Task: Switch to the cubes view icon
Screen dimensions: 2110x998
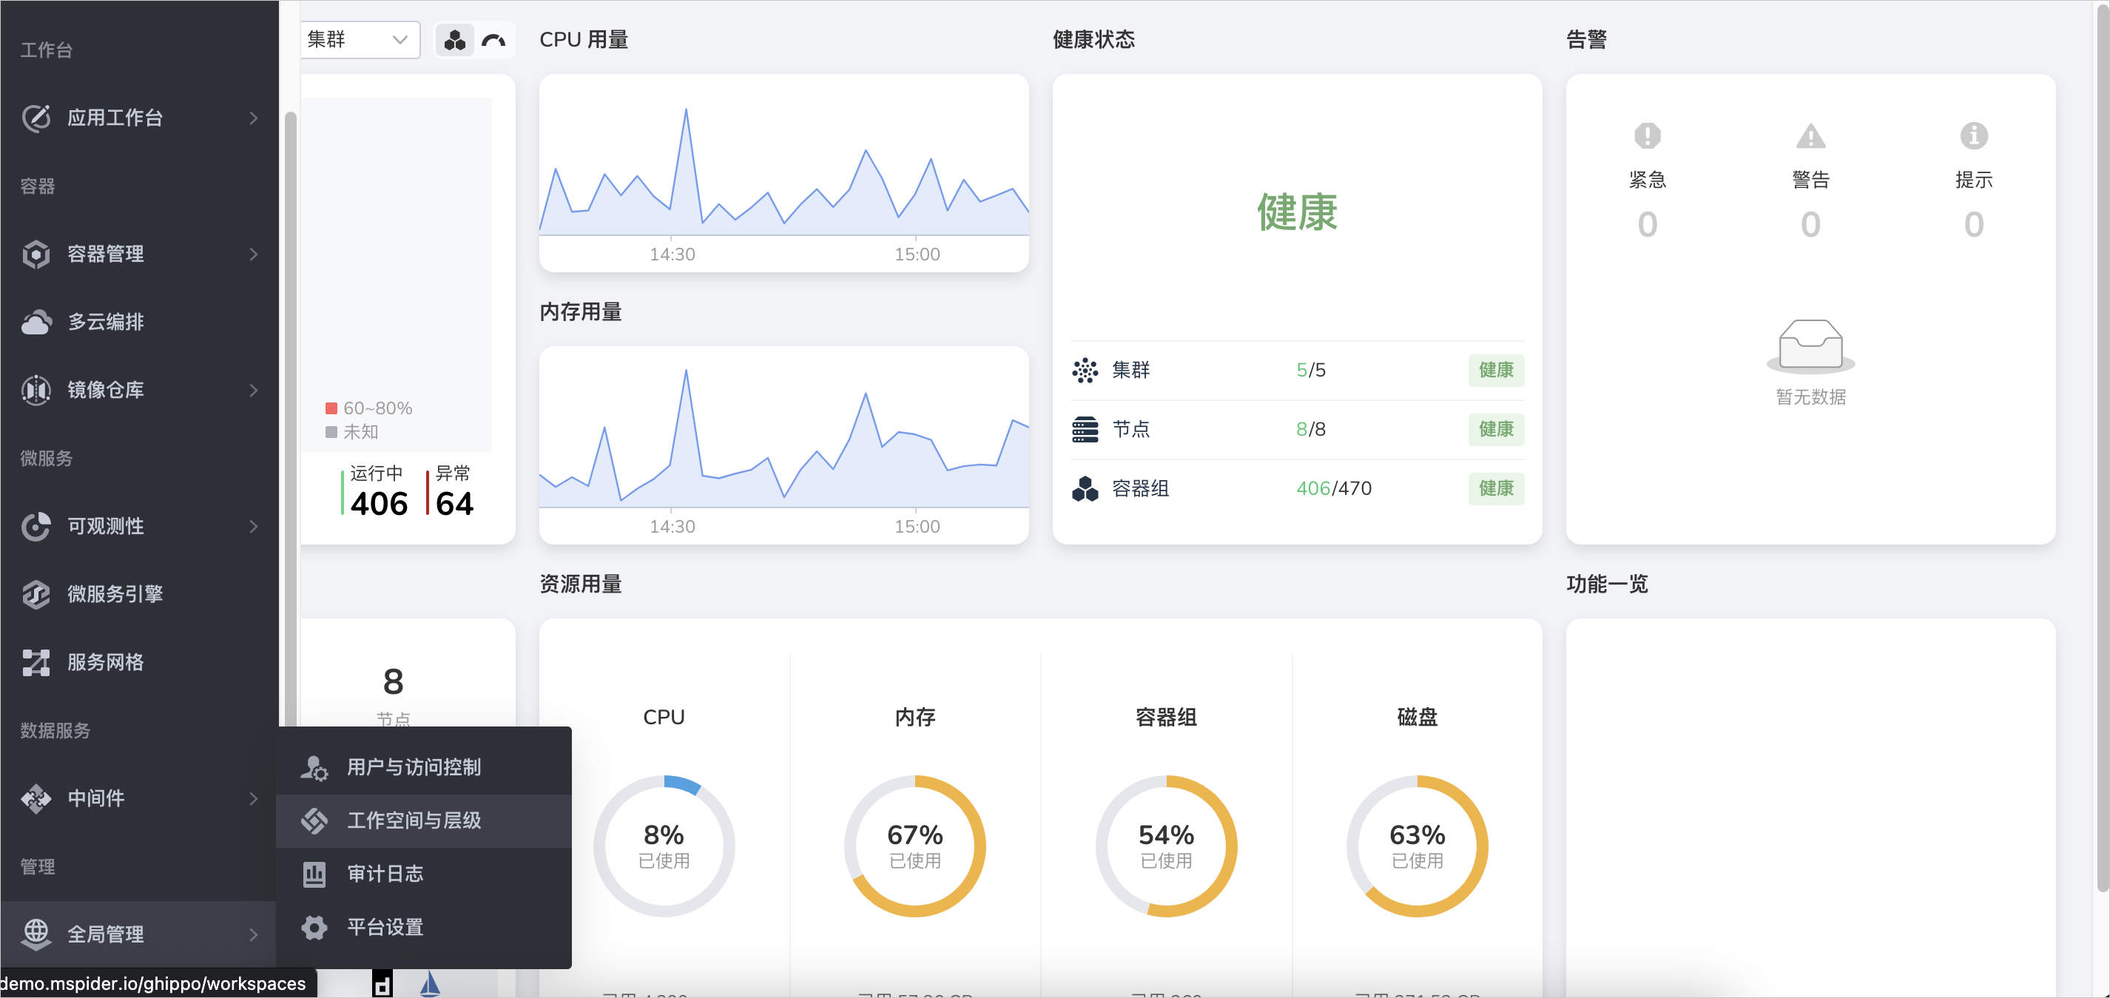Action: pyautogui.click(x=454, y=39)
